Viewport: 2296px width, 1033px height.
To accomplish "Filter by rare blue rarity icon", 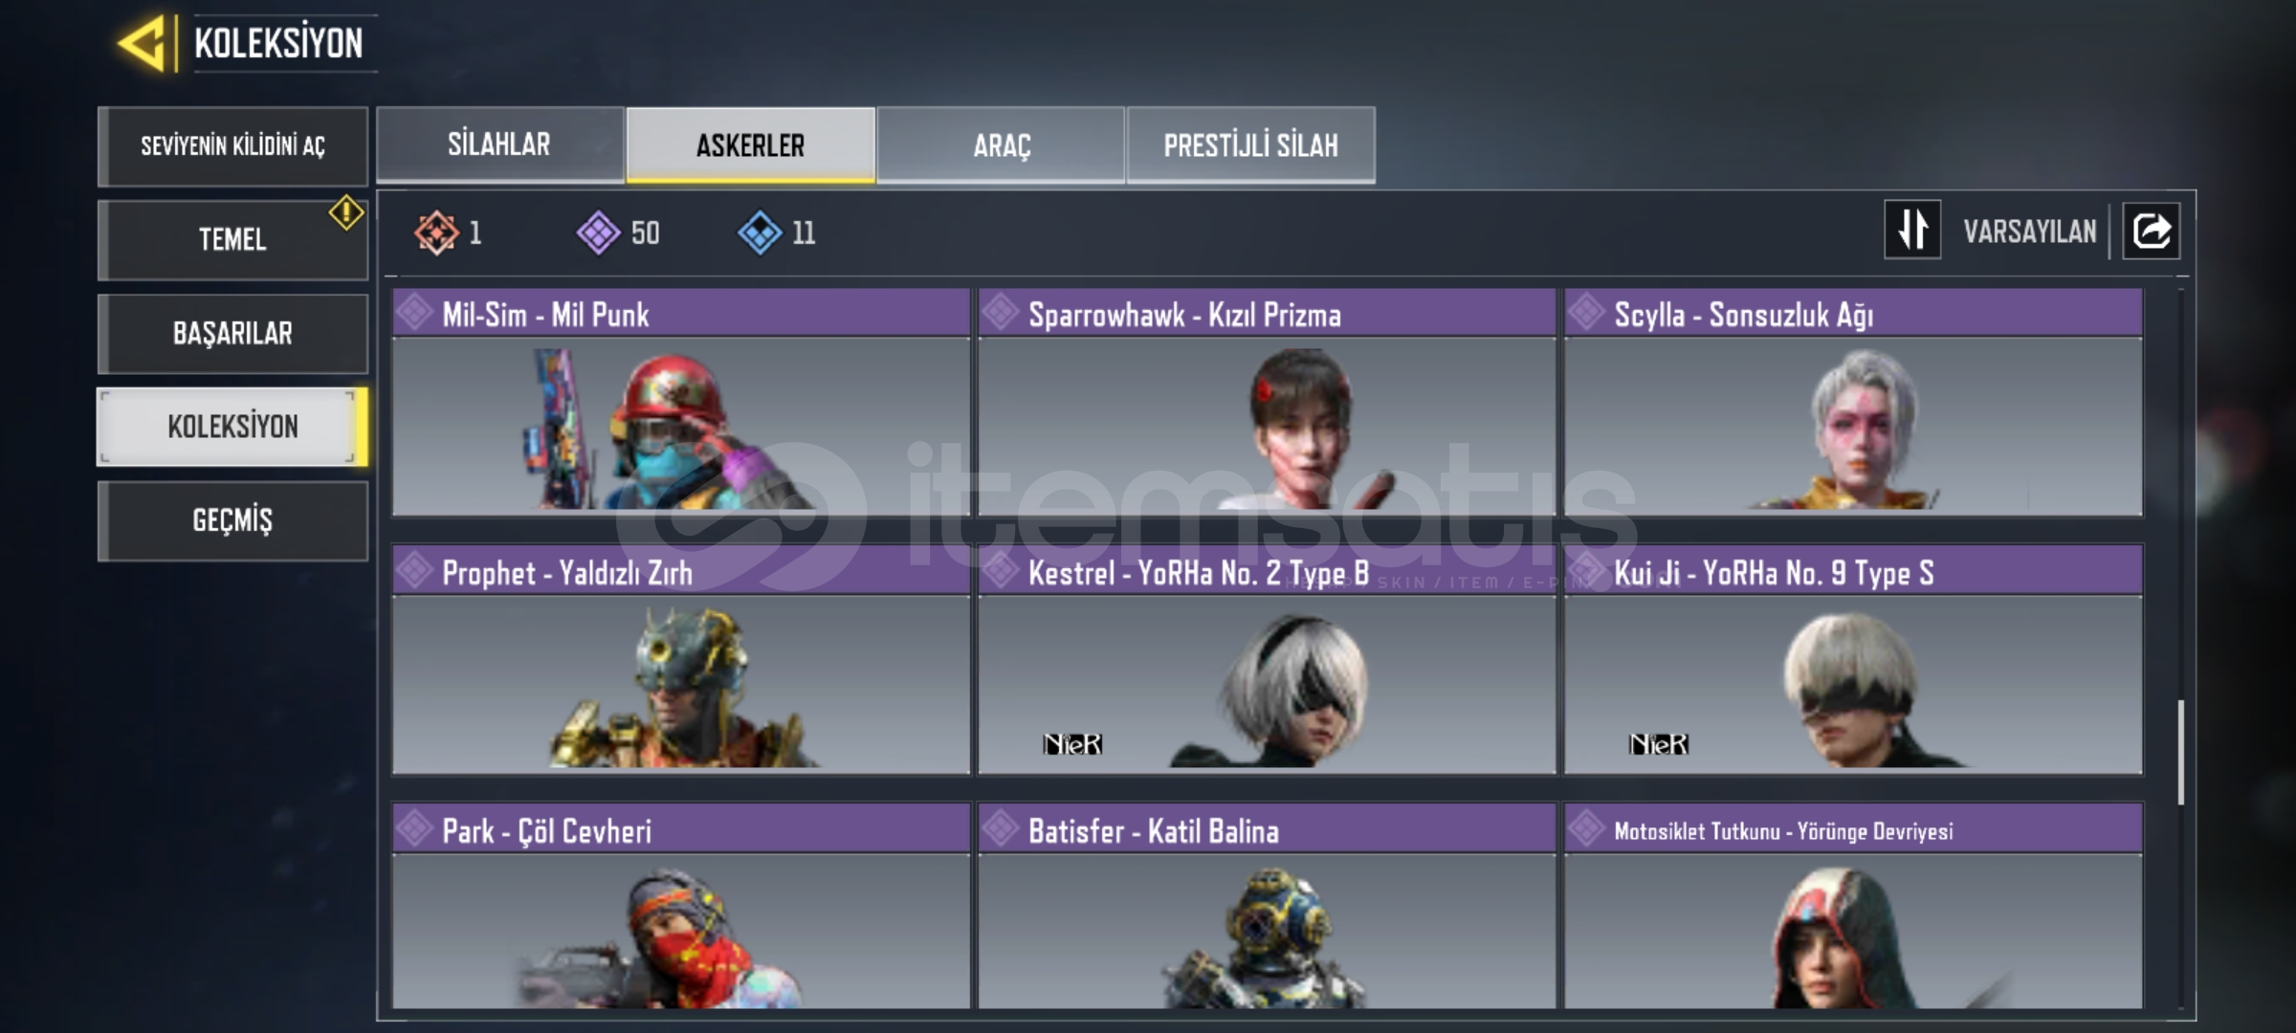I will pos(761,232).
